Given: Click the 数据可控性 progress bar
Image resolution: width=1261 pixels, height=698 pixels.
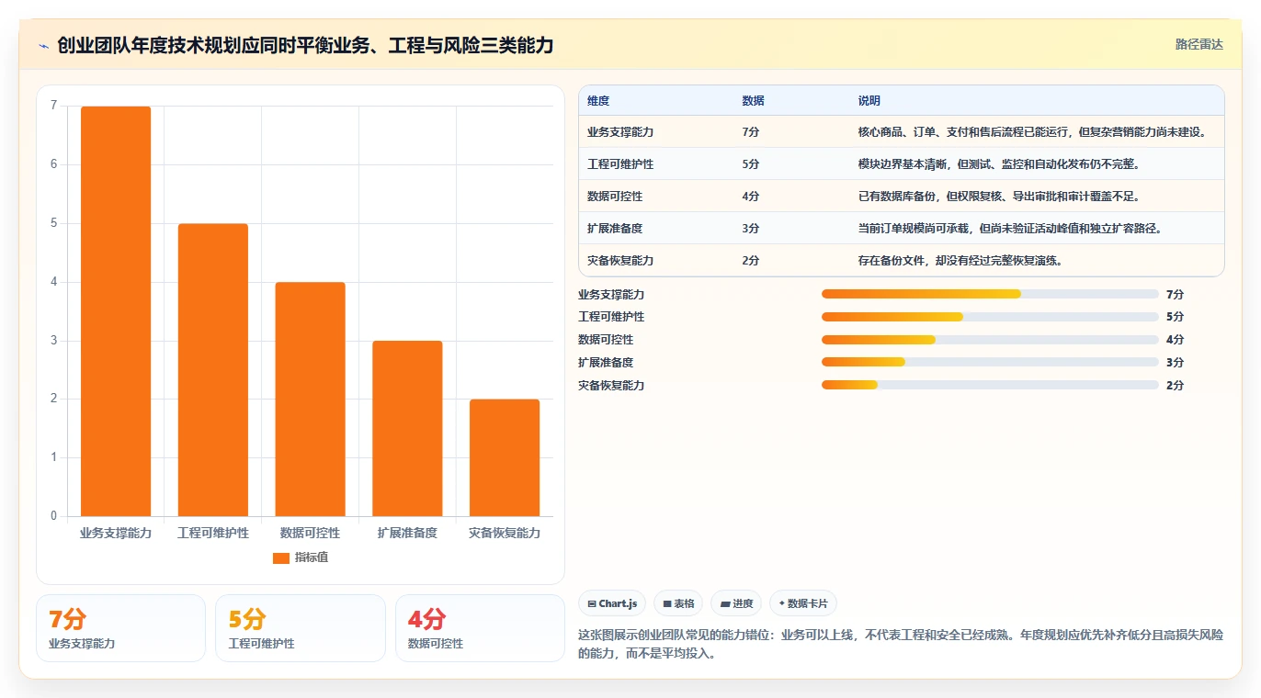Looking at the screenshot, I should 990,340.
